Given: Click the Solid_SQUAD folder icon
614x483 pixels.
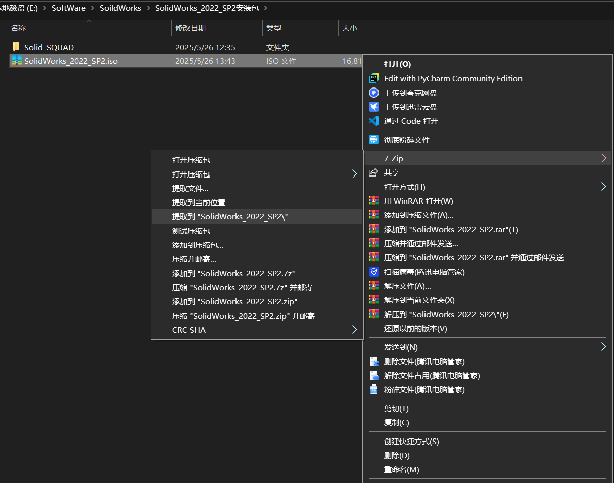Looking at the screenshot, I should [16, 47].
